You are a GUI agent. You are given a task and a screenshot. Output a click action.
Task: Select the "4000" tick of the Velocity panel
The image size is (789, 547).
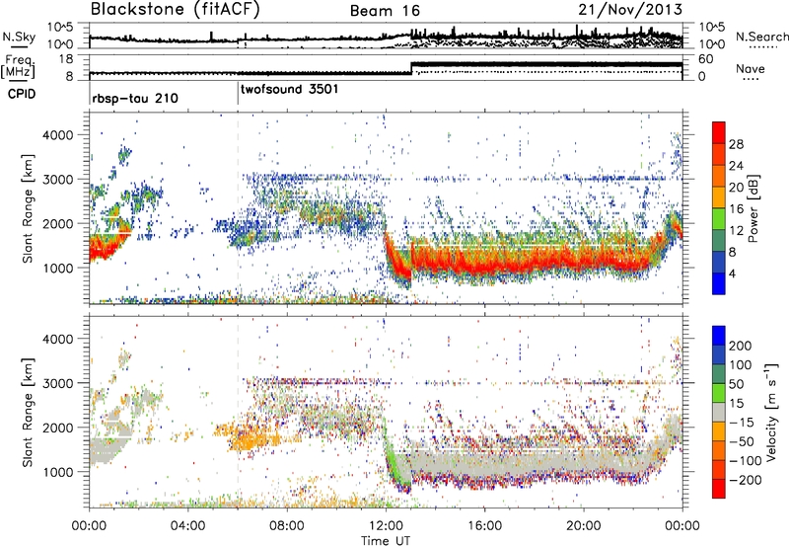57,339
